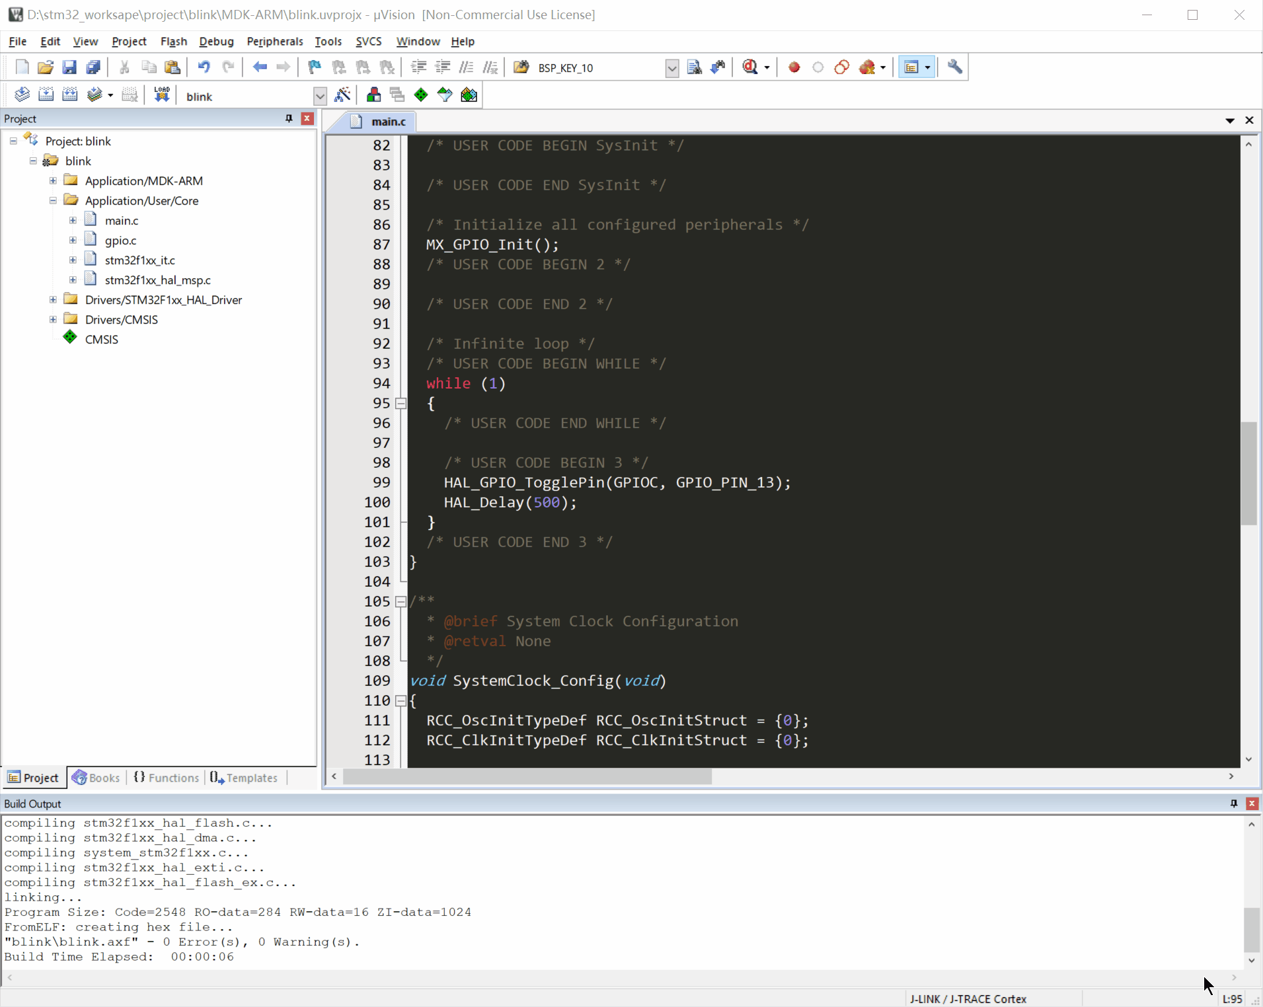The height and width of the screenshot is (1007, 1263).
Task: Collapse the Application/User/Core folder
Action: [x=53, y=200]
